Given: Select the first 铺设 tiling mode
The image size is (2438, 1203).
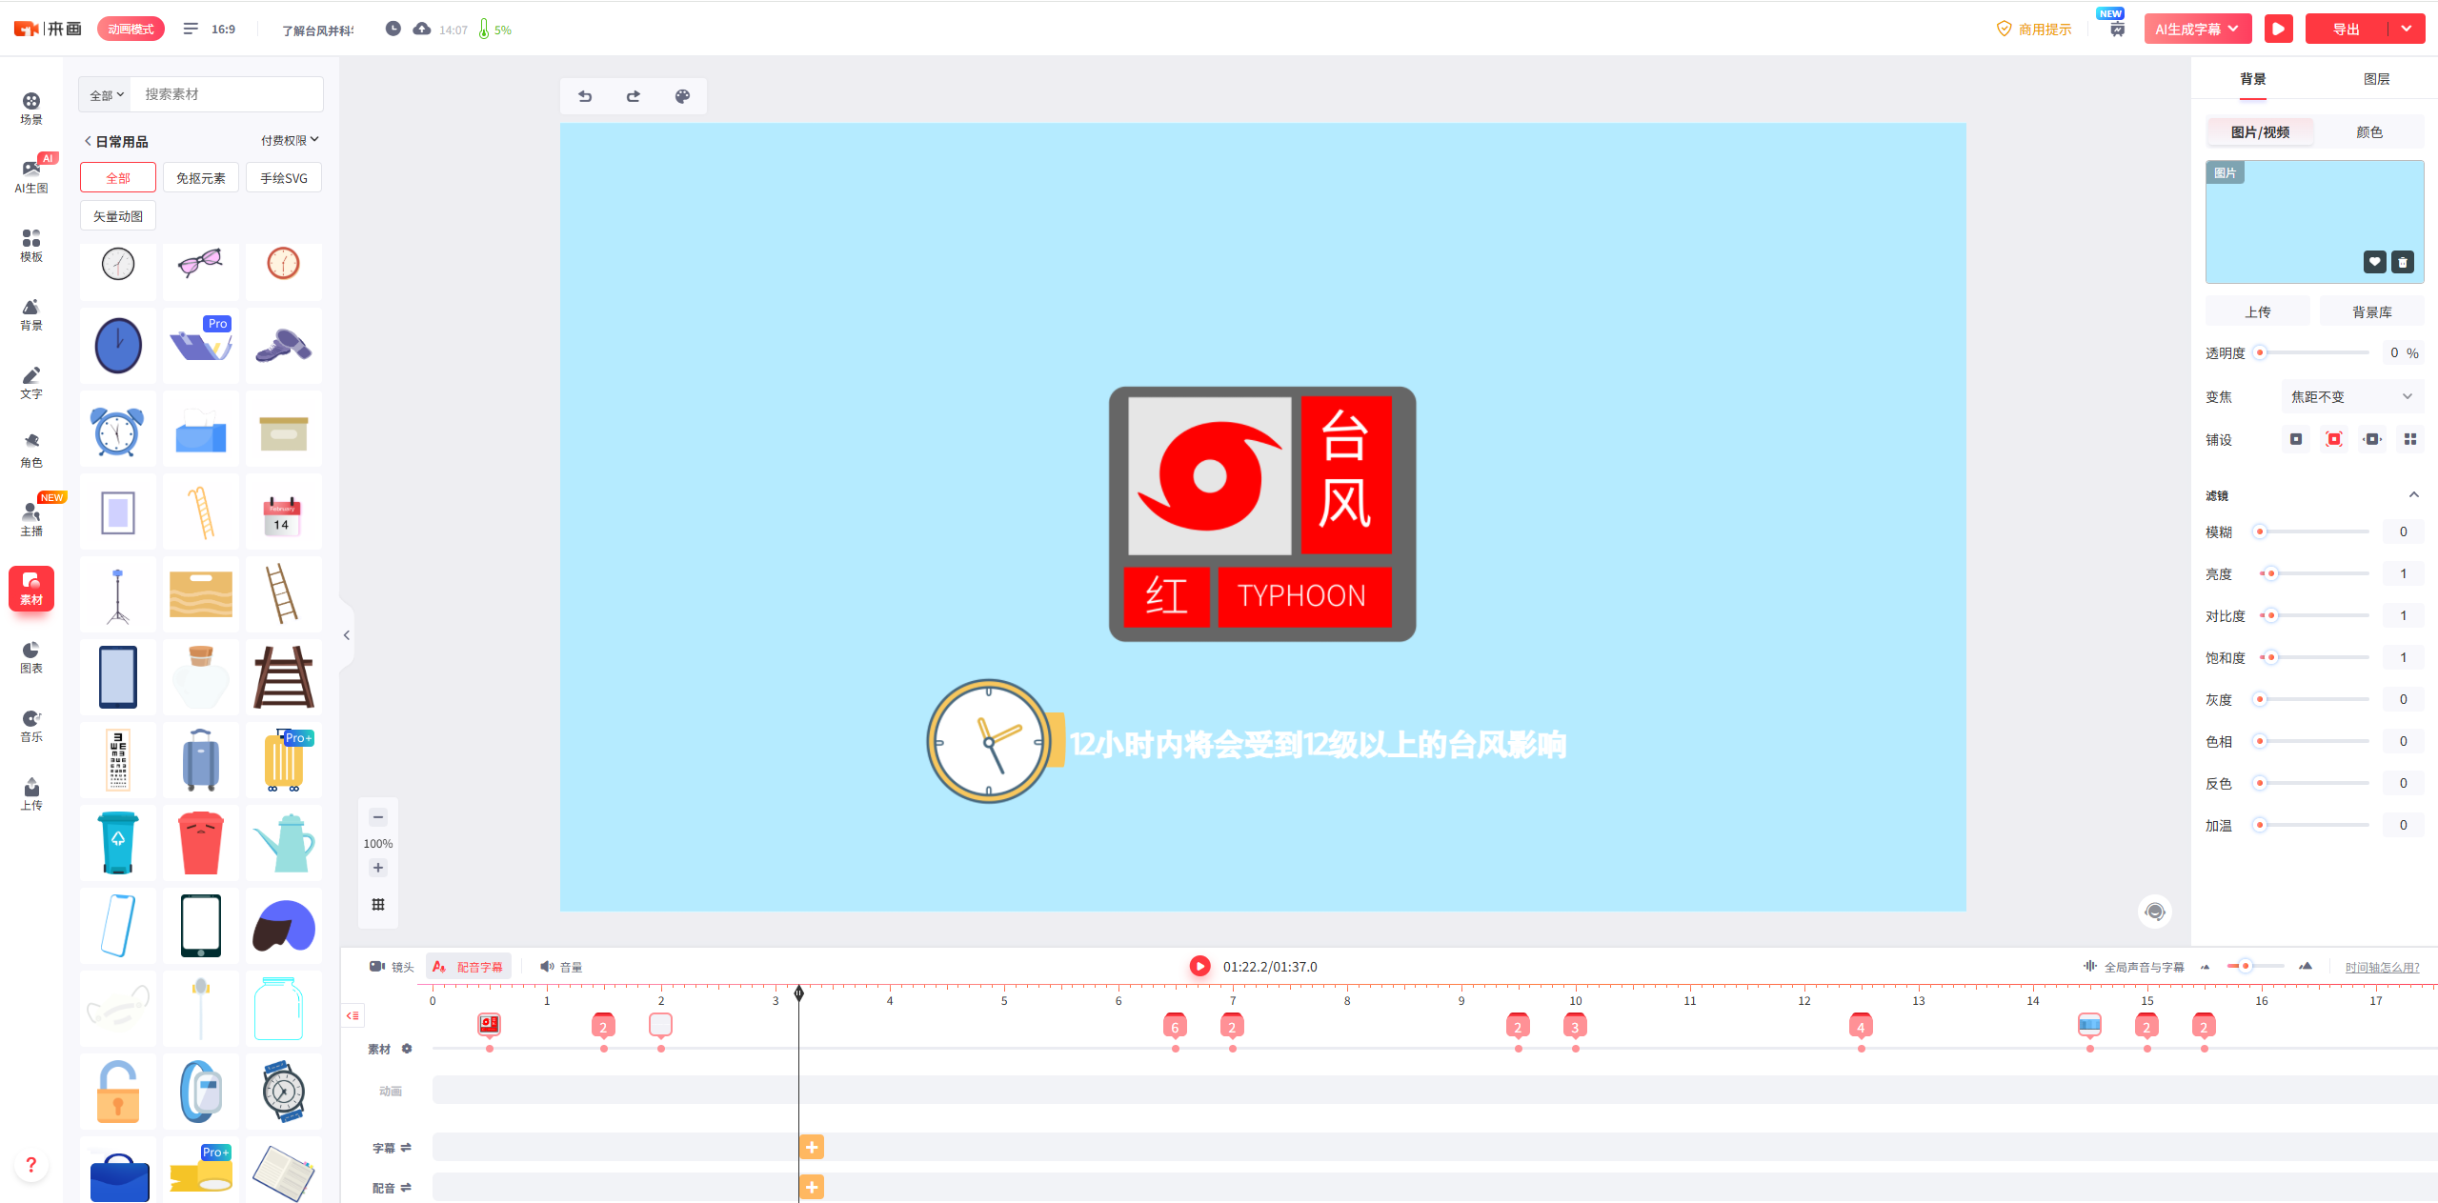Looking at the screenshot, I should 2296,439.
